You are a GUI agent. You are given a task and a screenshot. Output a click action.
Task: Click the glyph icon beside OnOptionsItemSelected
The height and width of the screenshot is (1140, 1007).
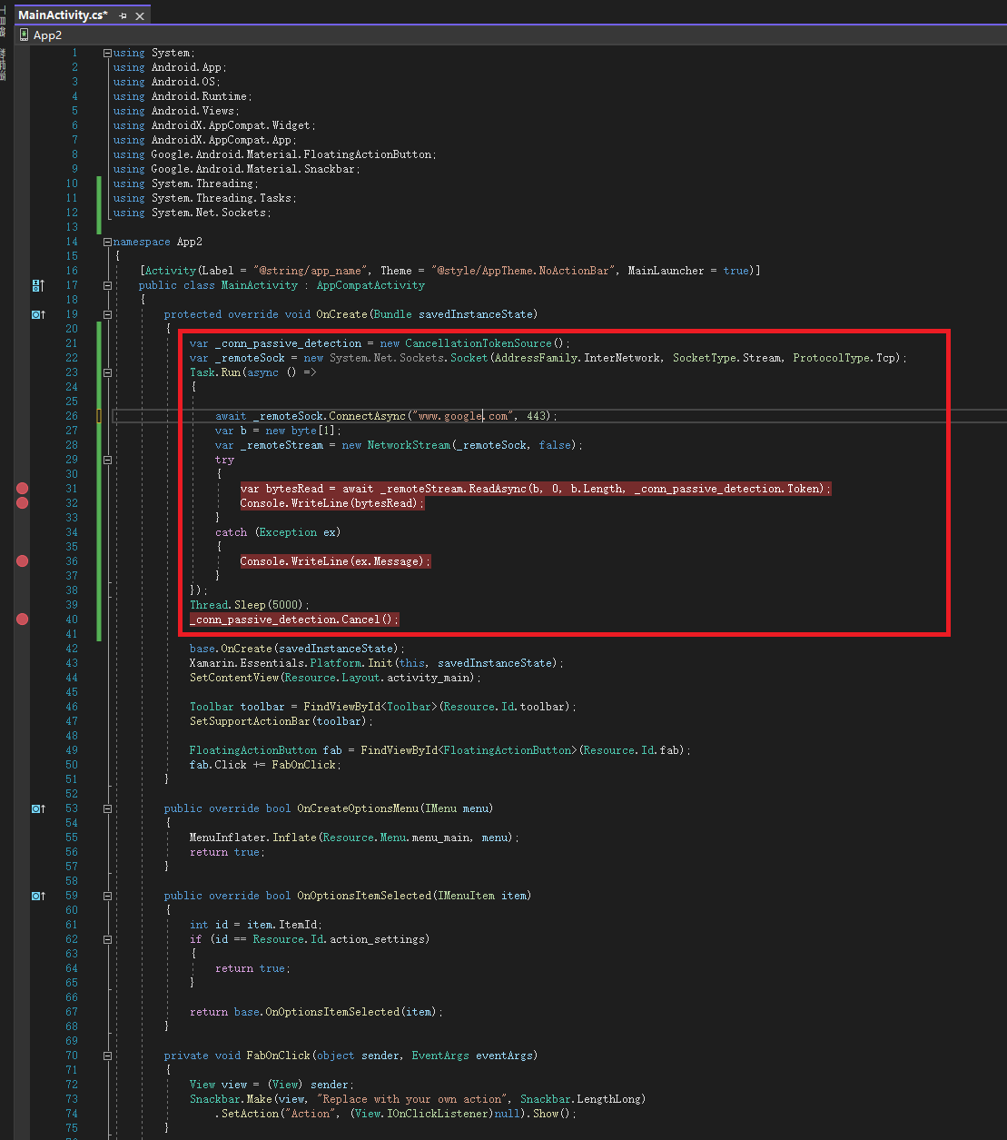pos(37,895)
